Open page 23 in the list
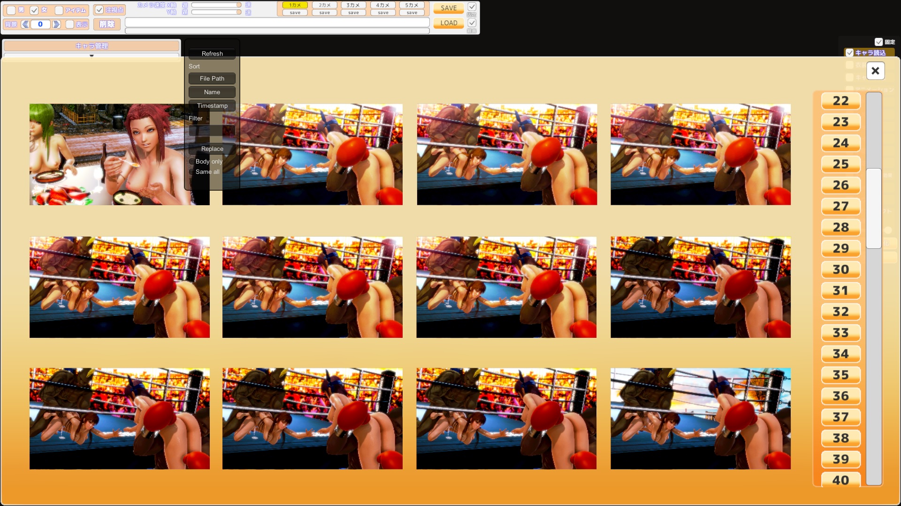The height and width of the screenshot is (506, 901). (x=840, y=122)
